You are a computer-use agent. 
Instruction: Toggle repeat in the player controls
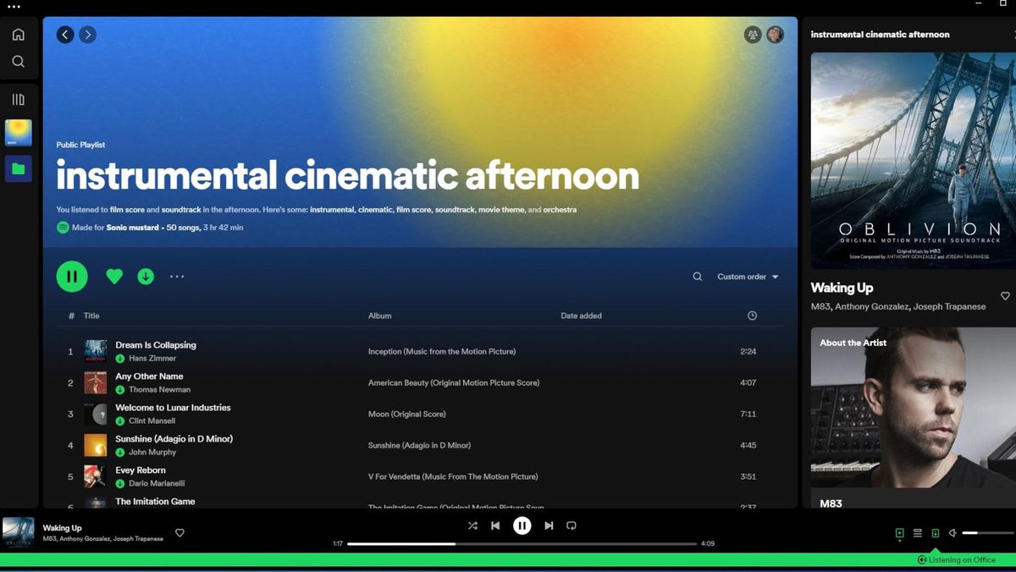click(571, 525)
